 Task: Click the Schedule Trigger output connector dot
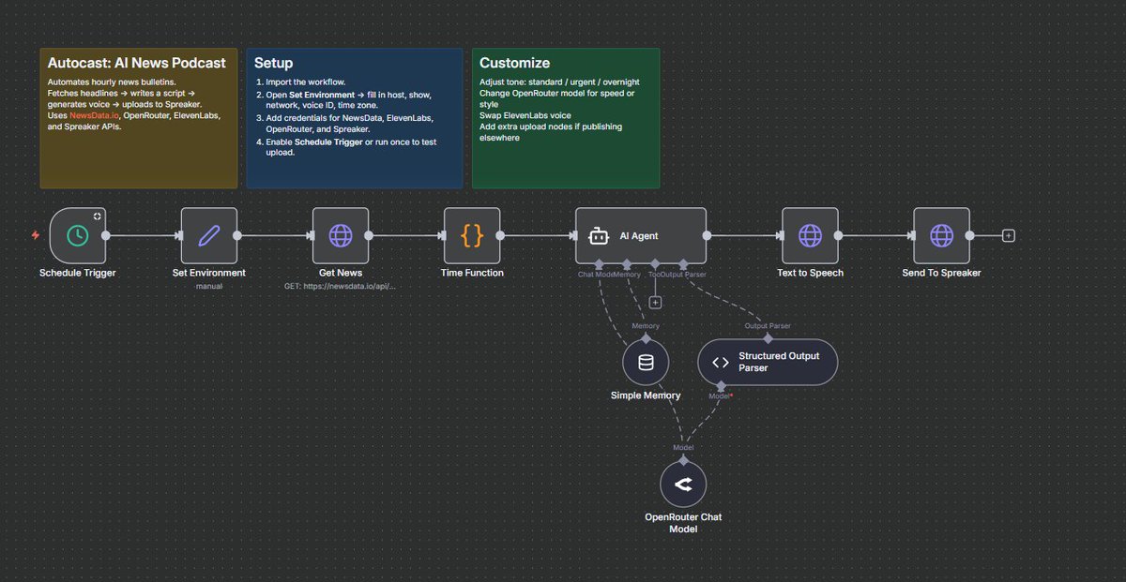106,236
